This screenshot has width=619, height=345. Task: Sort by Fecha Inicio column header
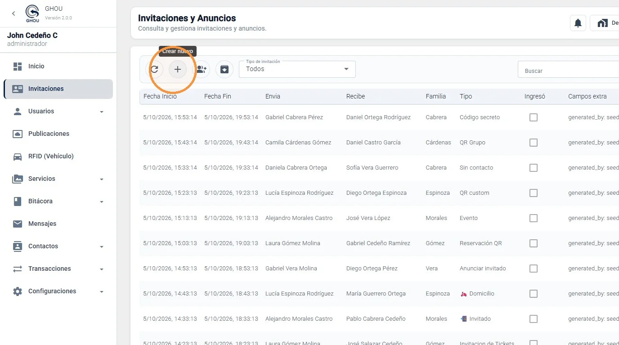[160, 96]
